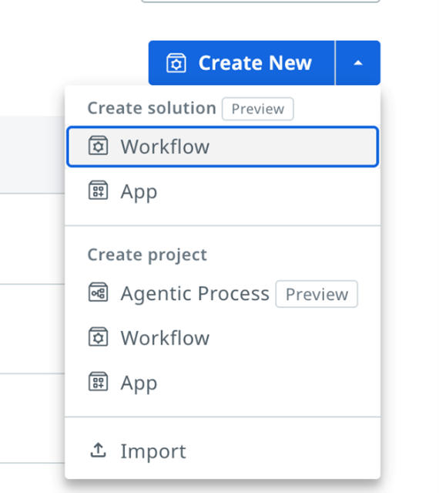The height and width of the screenshot is (493, 439).
Task: Select the Import menu entry
Action: [223, 451]
